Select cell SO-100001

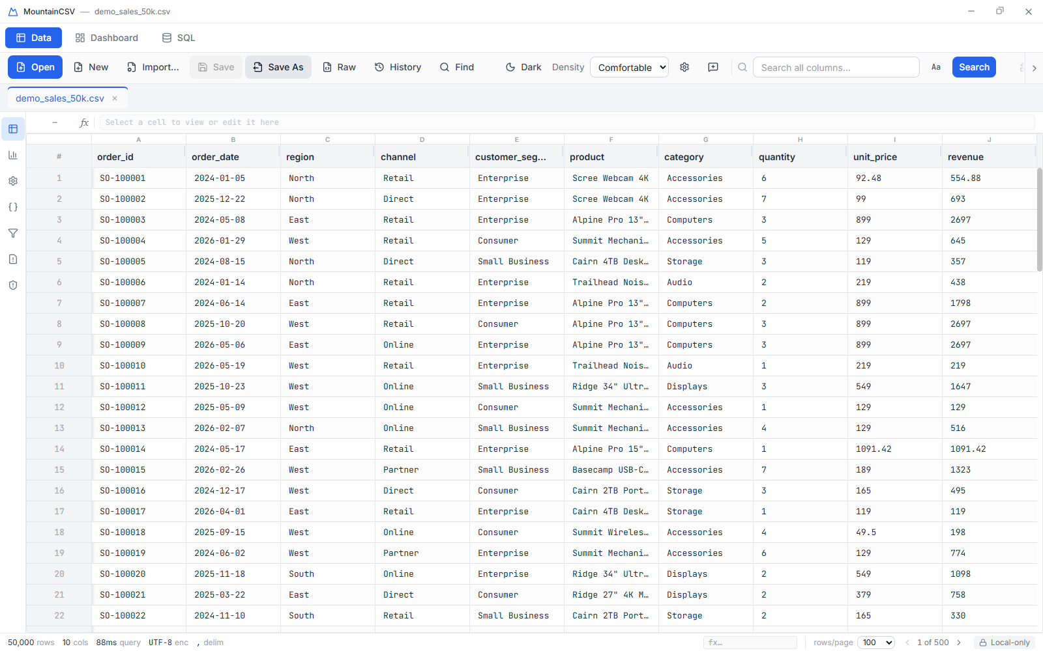tap(139, 178)
